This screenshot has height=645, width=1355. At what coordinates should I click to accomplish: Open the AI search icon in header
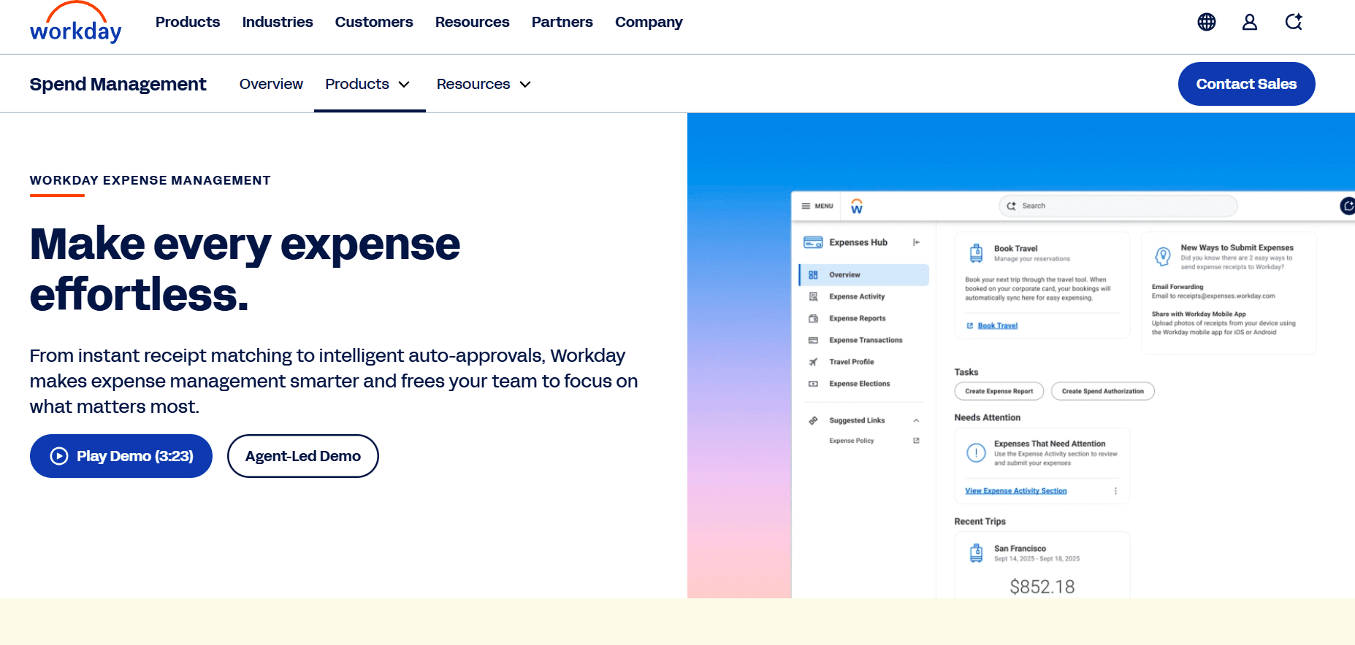(x=1294, y=22)
